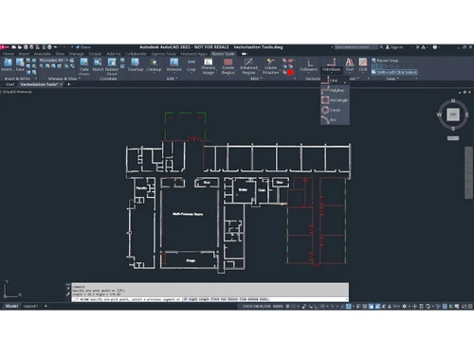
Task: Click the command line input field
Action: (x=210, y=299)
